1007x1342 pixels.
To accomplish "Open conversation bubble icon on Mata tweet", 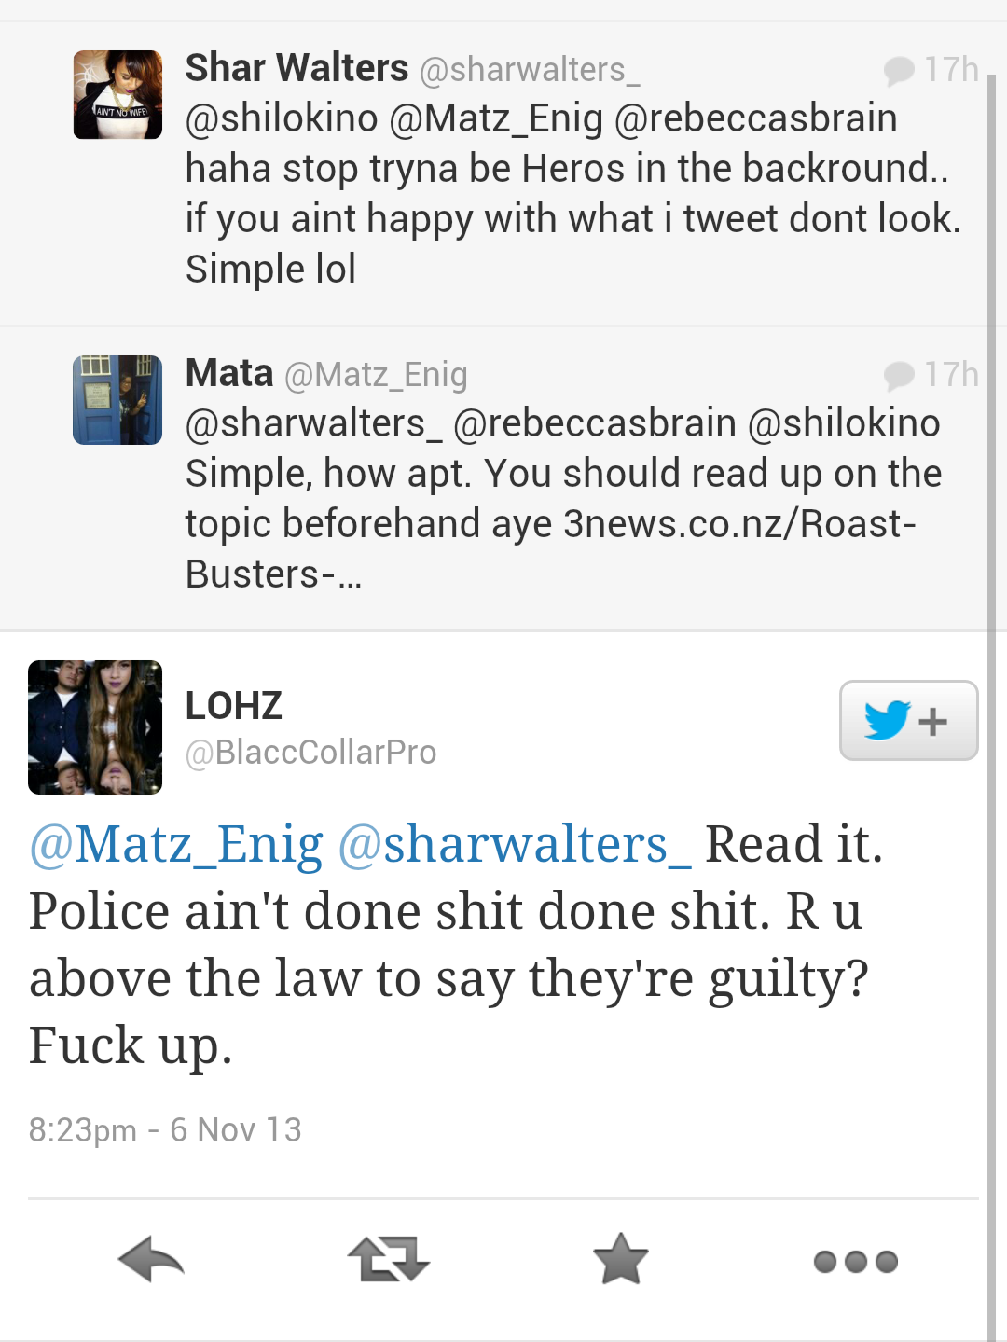I will point(899,376).
